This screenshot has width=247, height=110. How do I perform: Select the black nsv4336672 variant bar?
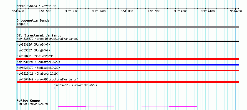click(x=128, y=41)
